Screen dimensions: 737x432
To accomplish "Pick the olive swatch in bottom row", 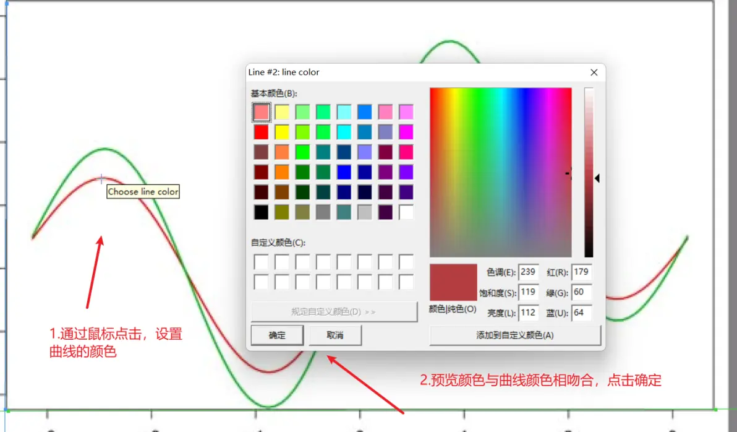I will point(282,212).
